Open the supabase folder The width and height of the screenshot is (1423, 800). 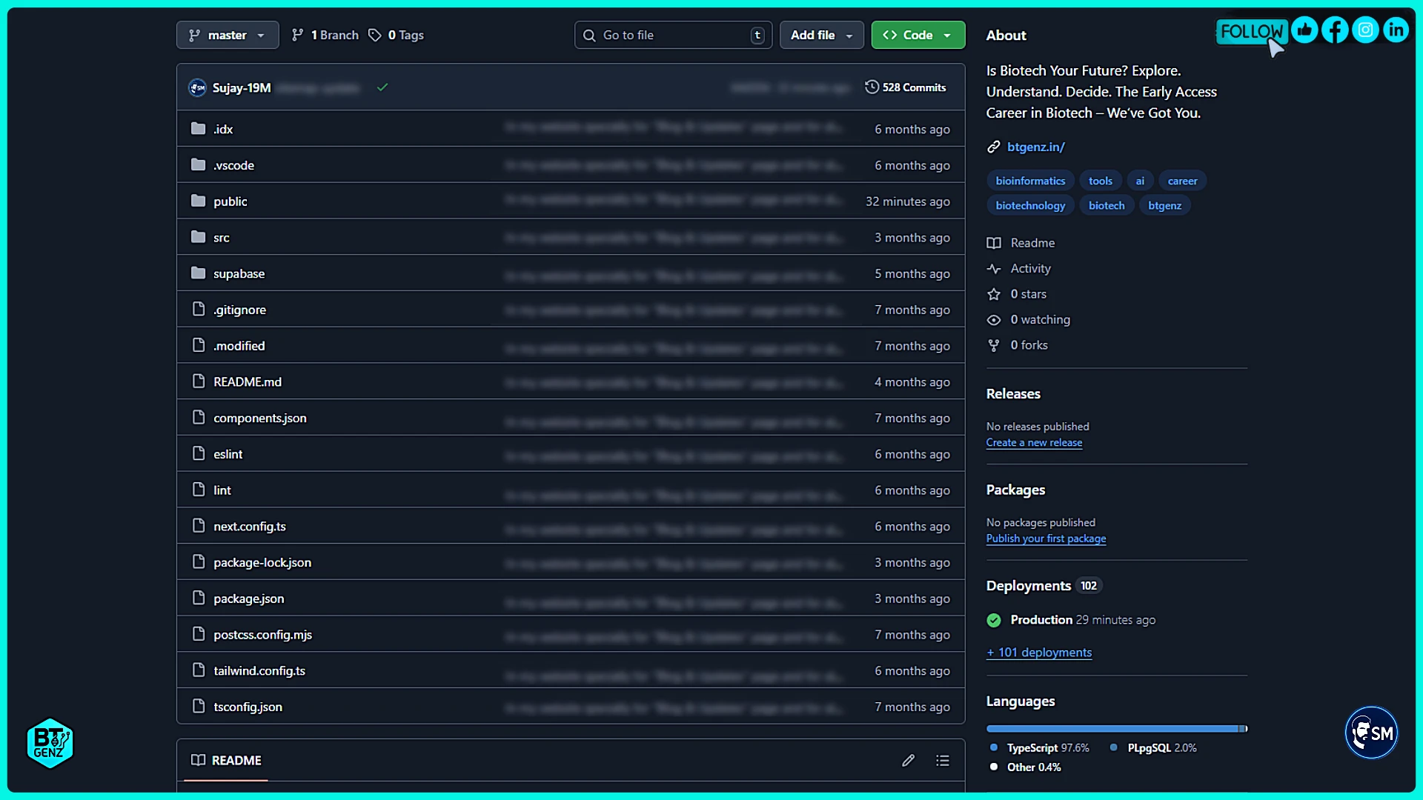click(x=239, y=274)
